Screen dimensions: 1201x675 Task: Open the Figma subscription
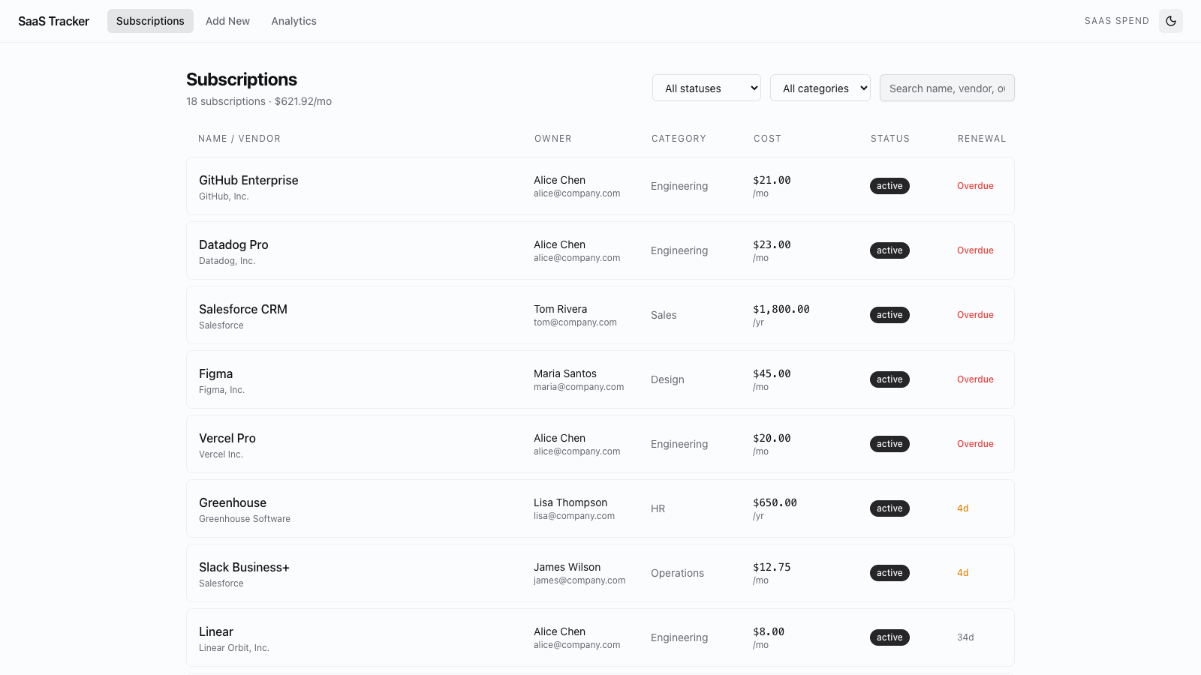[600, 379]
